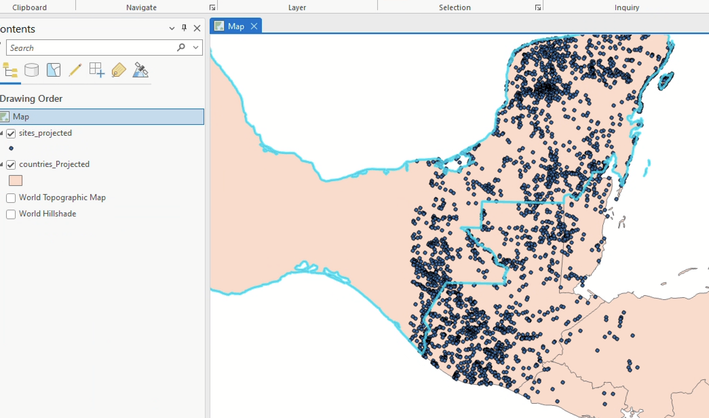Enable the World Topographic Map layer
This screenshot has height=418, width=709.
(x=11, y=198)
